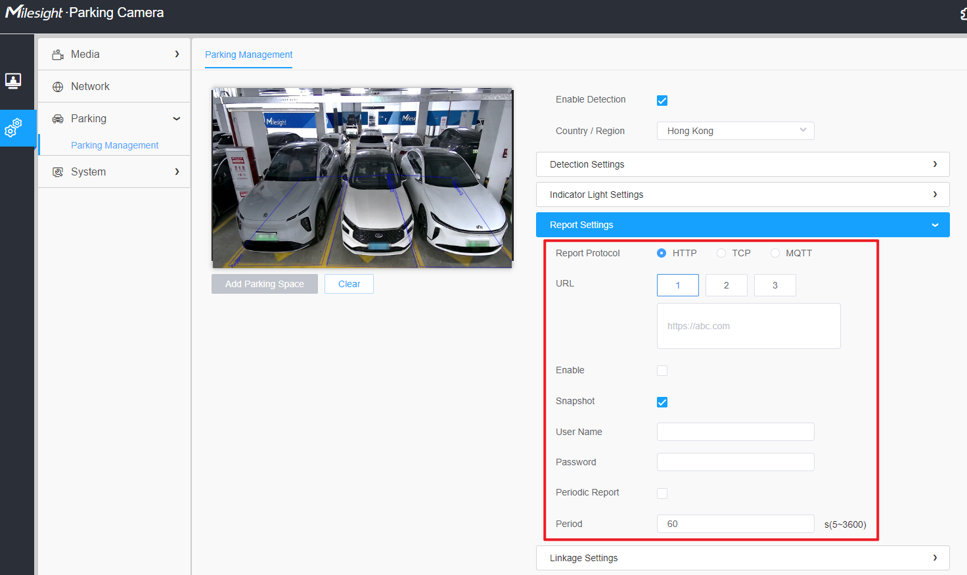Click the User Name input field
The image size is (967, 575).
pyautogui.click(x=736, y=432)
